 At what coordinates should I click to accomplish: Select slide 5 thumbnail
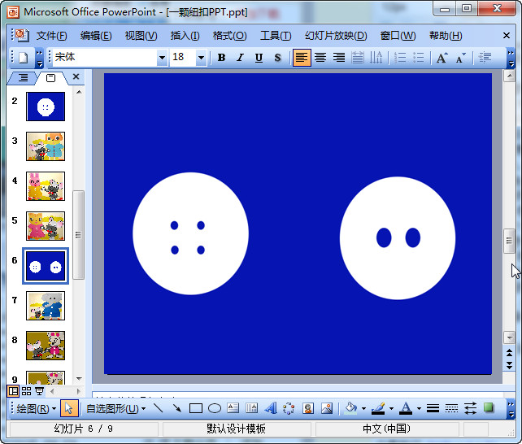pyautogui.click(x=46, y=226)
